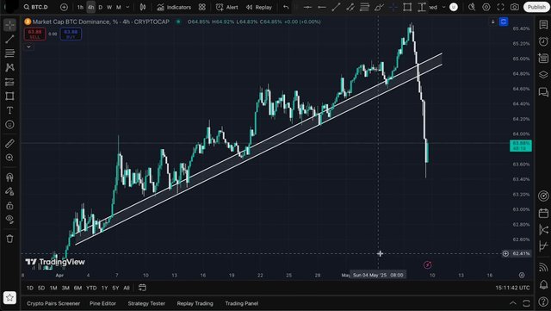The image size is (551, 311).
Task: Maximize the bottom panel
Action: pos(526,303)
